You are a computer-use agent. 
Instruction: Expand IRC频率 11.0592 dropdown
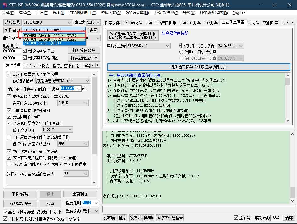click(x=79, y=89)
